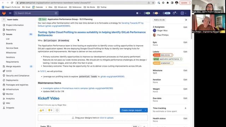Open Repository in sidebar
Viewport: 226px width, 127px height.
[11, 30]
